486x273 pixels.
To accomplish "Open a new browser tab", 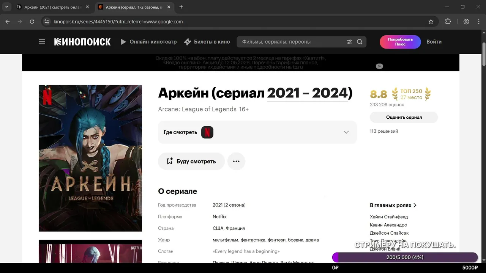I will click(181, 7).
